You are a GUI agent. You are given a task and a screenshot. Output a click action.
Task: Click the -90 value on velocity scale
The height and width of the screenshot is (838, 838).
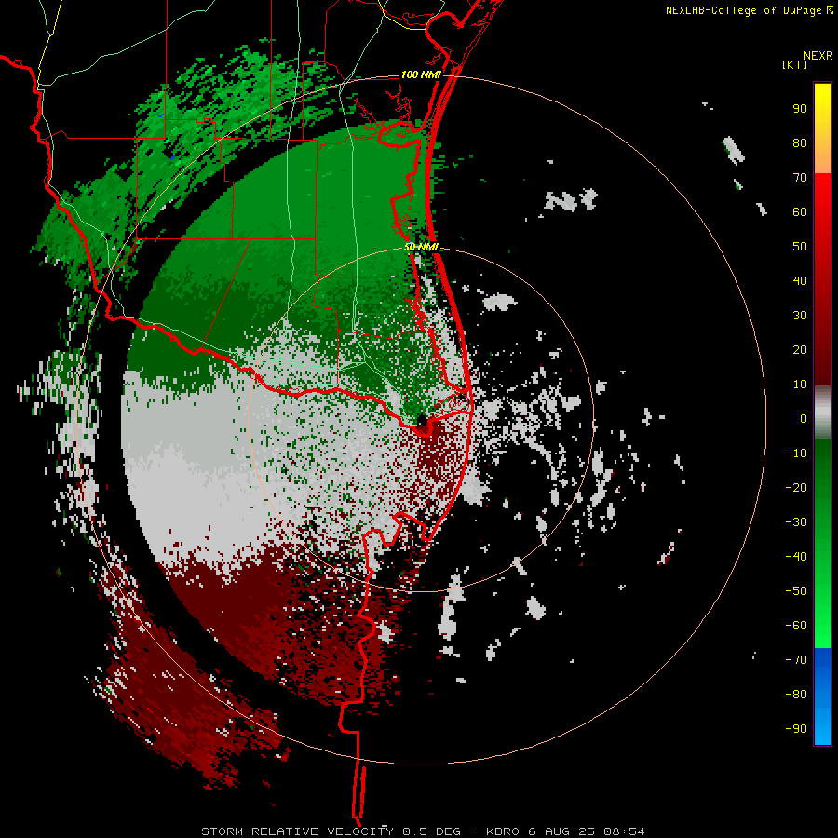796,729
